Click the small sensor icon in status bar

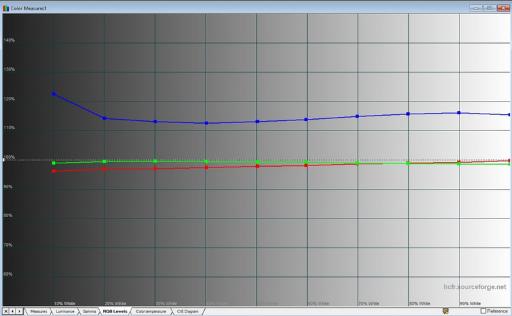click(445, 311)
